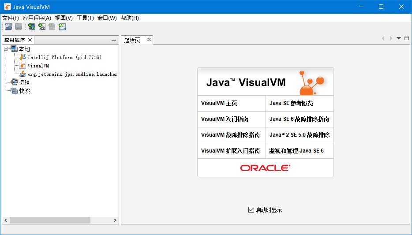Select the 快照 tree node label
412x235 pixels.
point(24,91)
